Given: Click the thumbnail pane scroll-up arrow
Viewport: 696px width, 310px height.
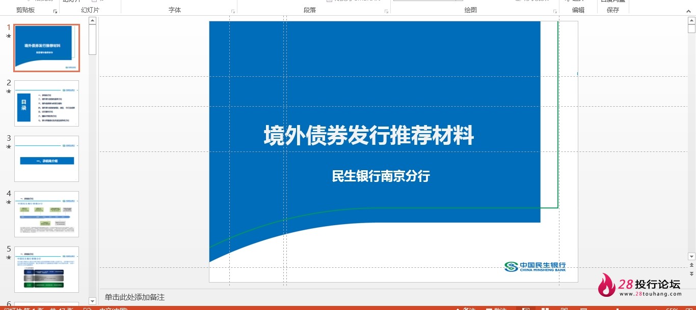Looking at the screenshot, I should coord(92,21).
